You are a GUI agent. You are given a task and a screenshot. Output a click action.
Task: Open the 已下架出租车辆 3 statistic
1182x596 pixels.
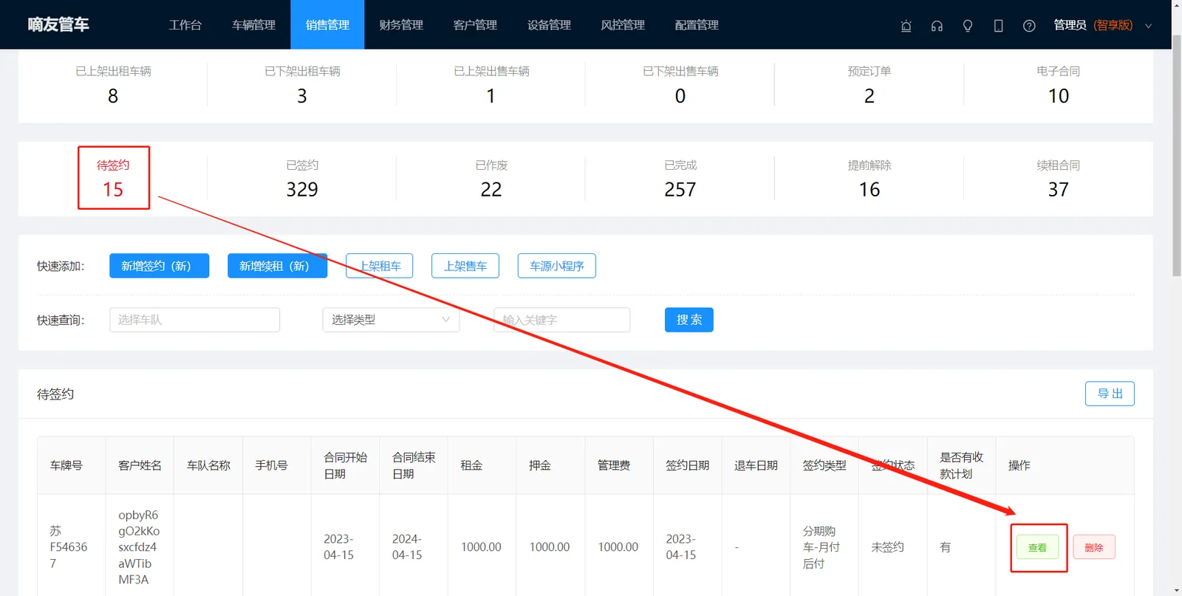tap(302, 84)
